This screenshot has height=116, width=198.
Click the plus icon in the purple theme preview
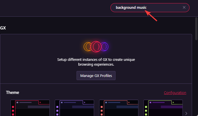84,102
